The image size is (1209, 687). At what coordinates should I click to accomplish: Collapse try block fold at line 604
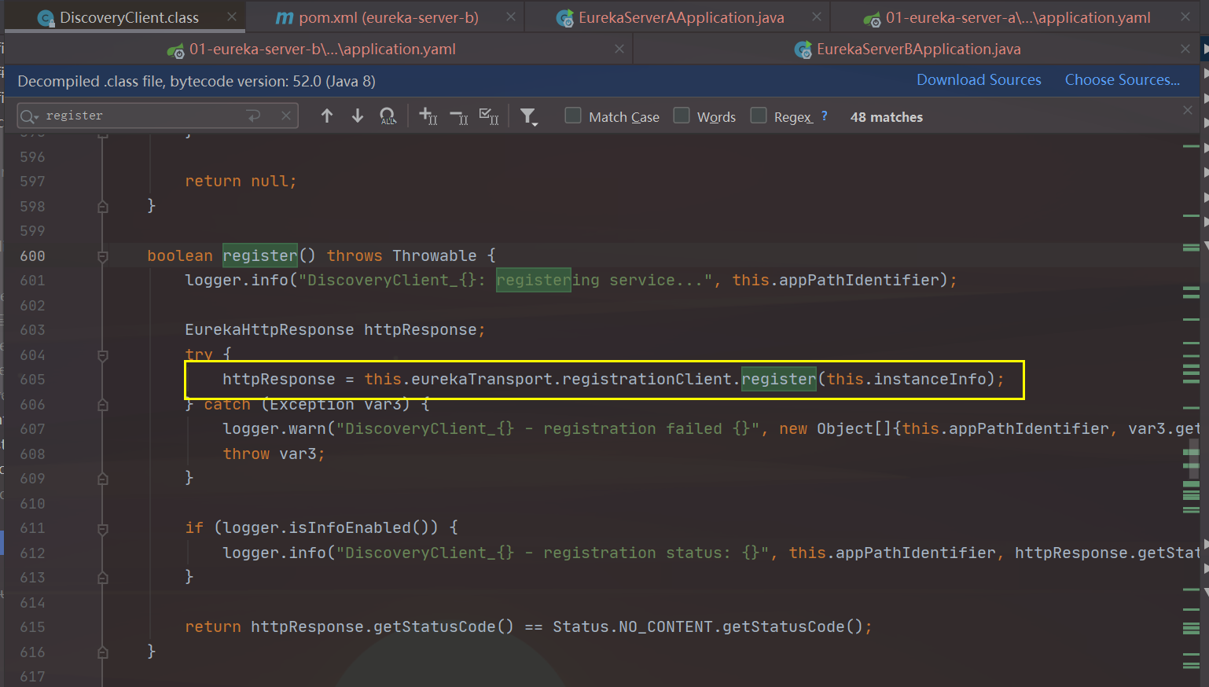click(x=102, y=355)
